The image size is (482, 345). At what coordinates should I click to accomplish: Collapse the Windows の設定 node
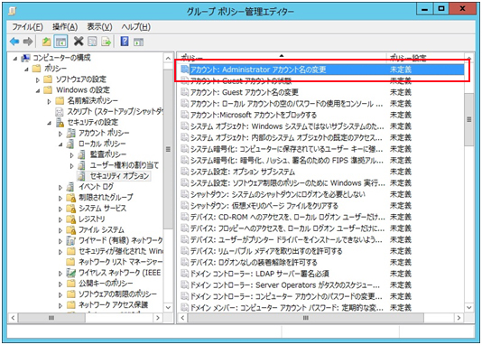tap(38, 90)
